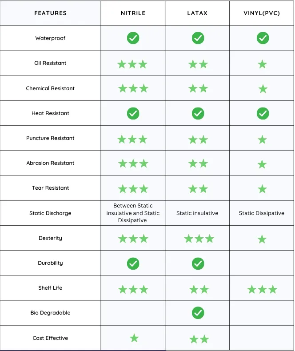The image size is (295, 351).
Task: Select the VINYL(PVC) column header
Action: click(x=262, y=13)
